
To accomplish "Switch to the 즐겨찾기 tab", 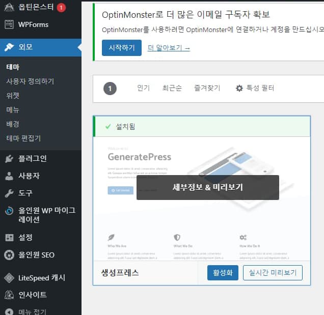I will pos(207,88).
